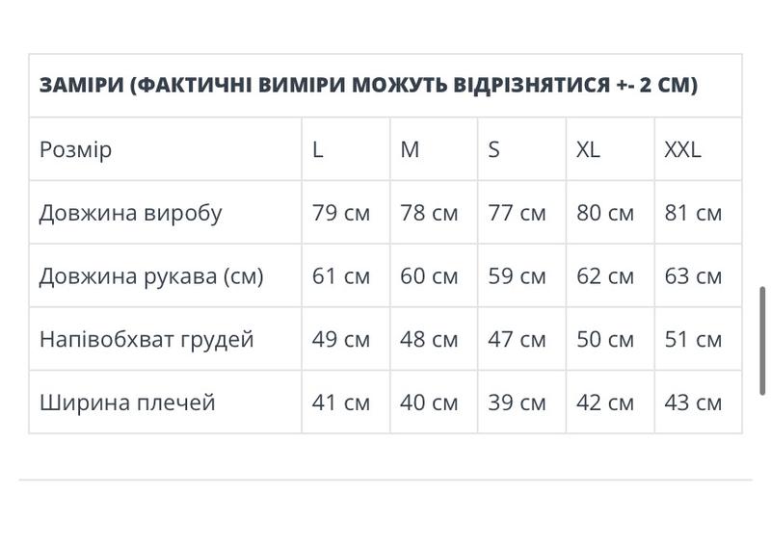Select the 50 см cell
The width and height of the screenshot is (771, 546).
coord(605,339)
